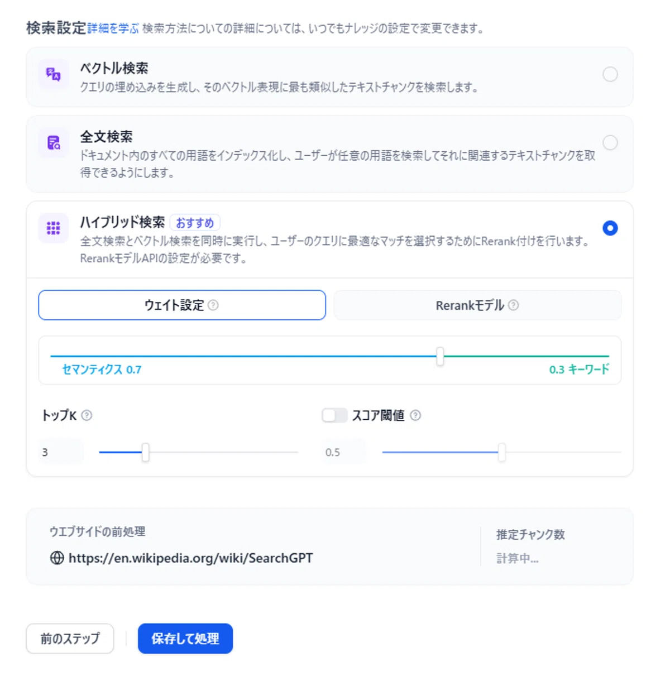670x681 pixels.
Task: Click the トップK slider handle
Action: (145, 452)
